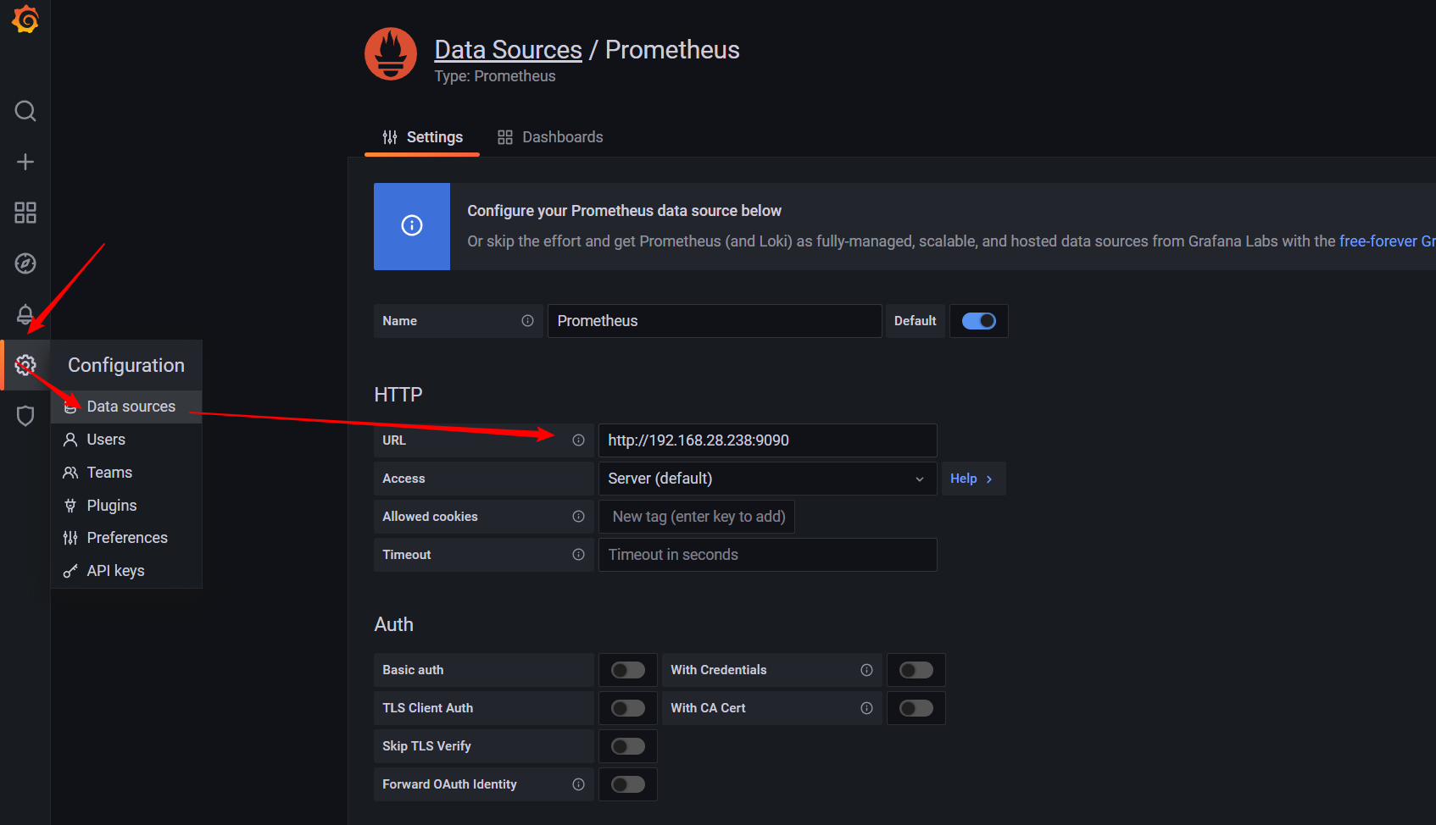Open Dashboards four-squares sidebar icon
Screen dimensions: 1436x825
coord(25,213)
